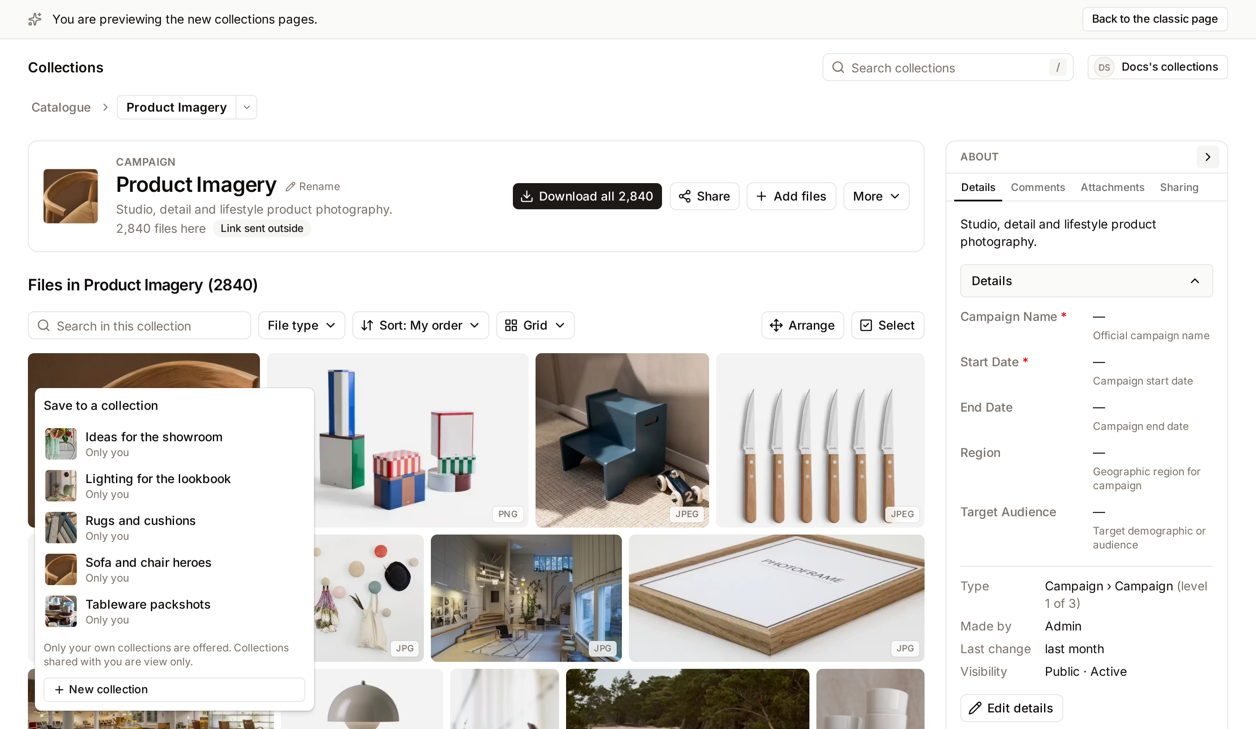Image resolution: width=1256 pixels, height=729 pixels.
Task: Switch to the Details tab
Action: [x=977, y=187]
